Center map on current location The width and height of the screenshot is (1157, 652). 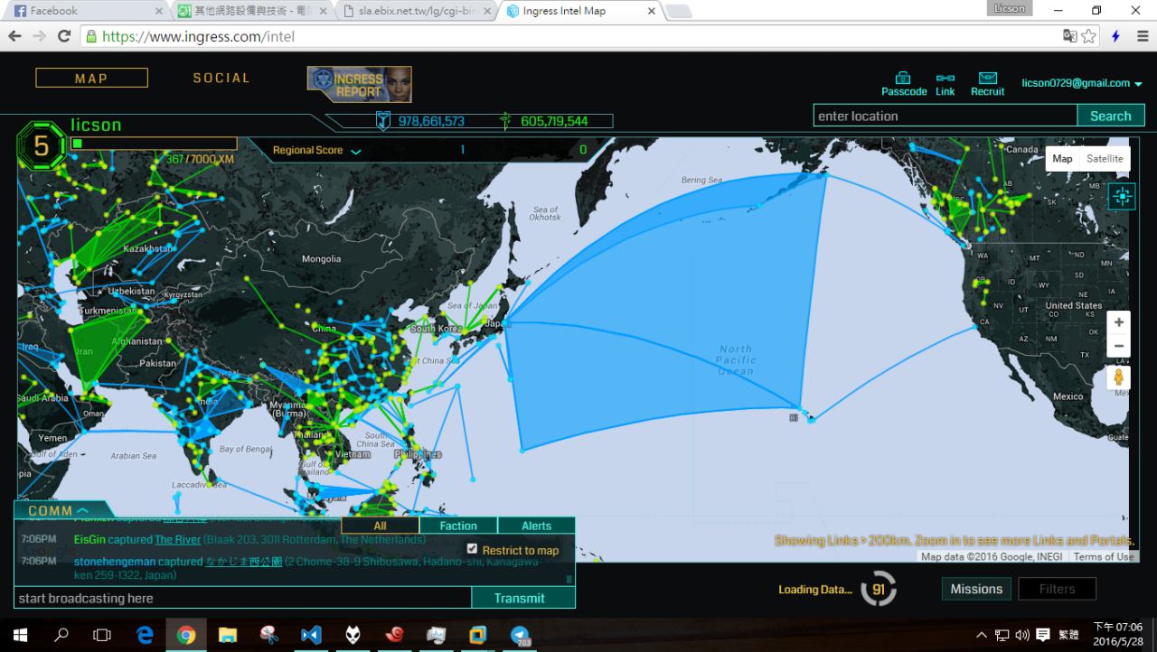pos(1122,196)
